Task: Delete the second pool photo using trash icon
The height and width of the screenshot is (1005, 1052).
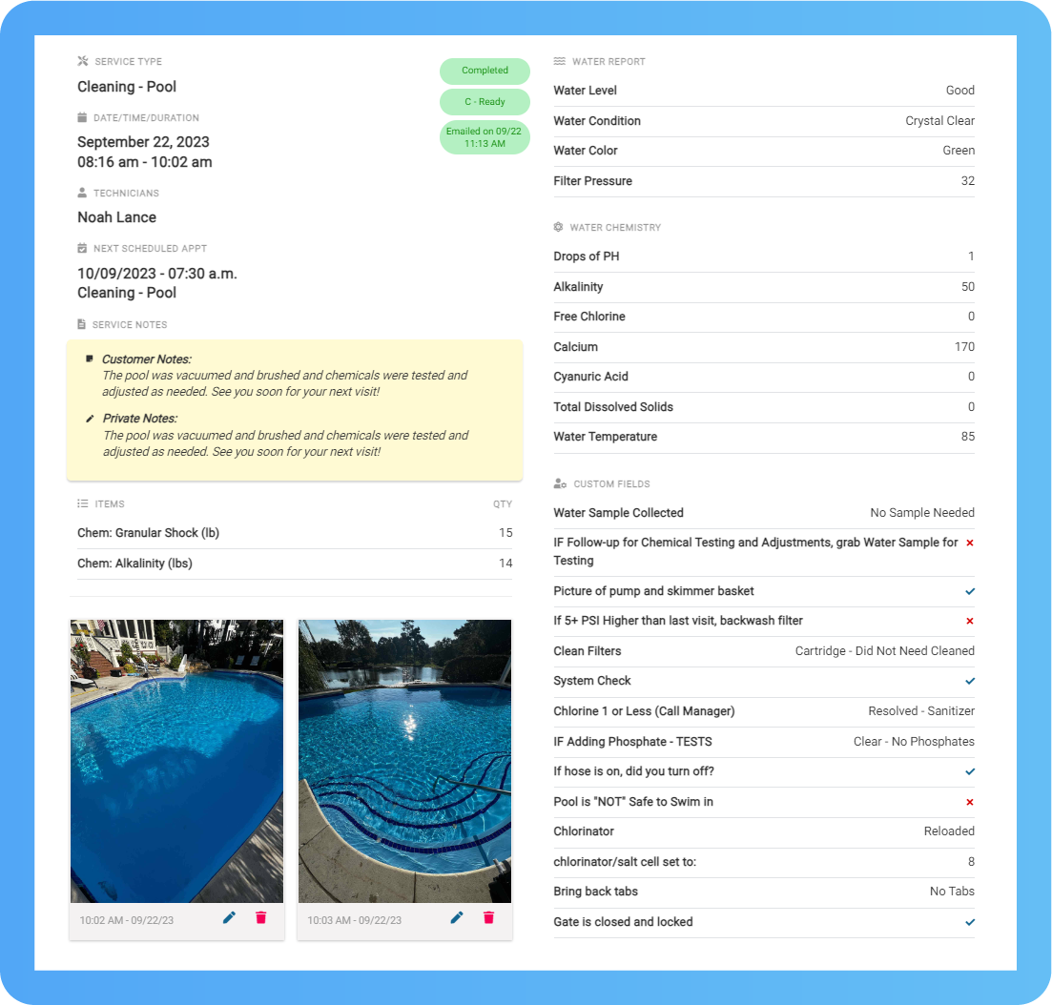Action: click(x=488, y=917)
